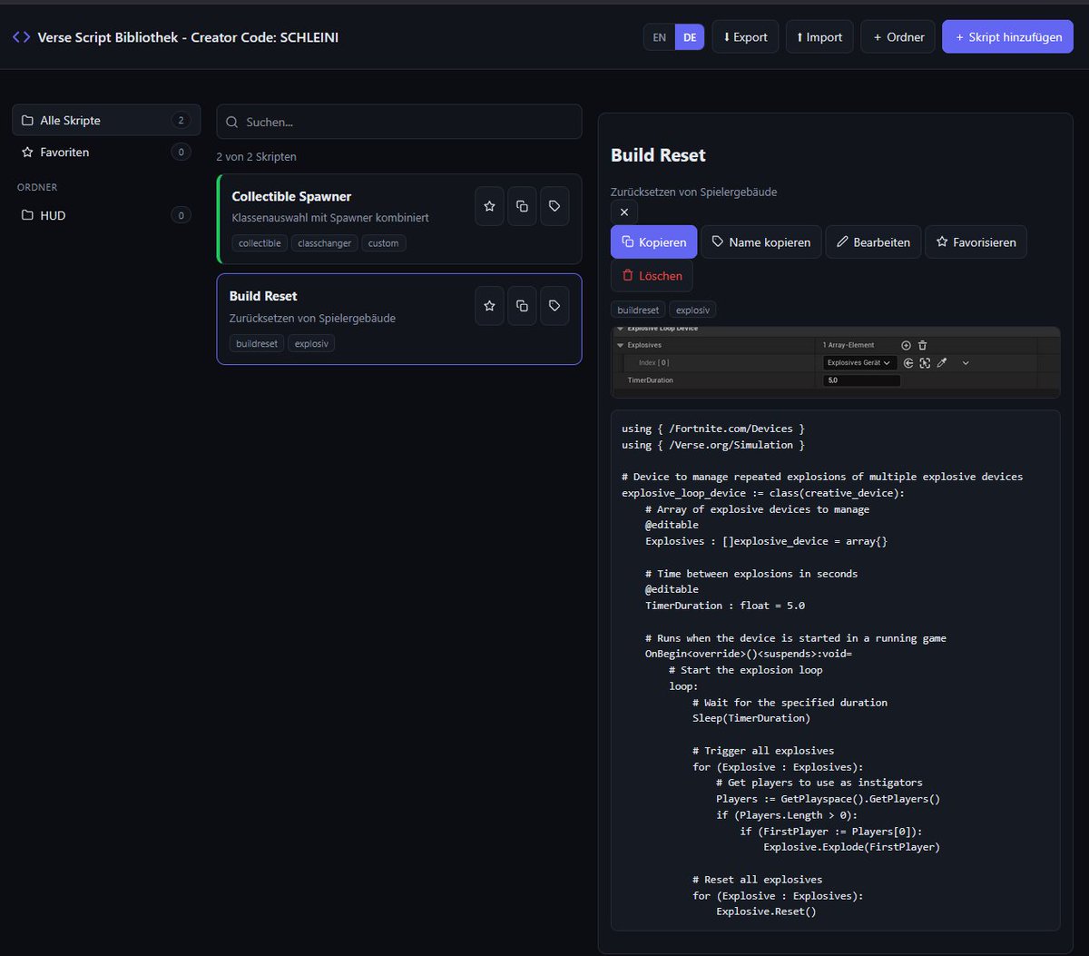Click the Import button
This screenshot has width=1089, height=956.
pyautogui.click(x=819, y=37)
